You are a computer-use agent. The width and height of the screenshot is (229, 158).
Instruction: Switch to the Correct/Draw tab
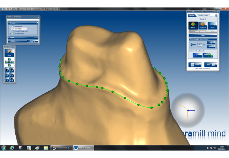[x=203, y=16]
